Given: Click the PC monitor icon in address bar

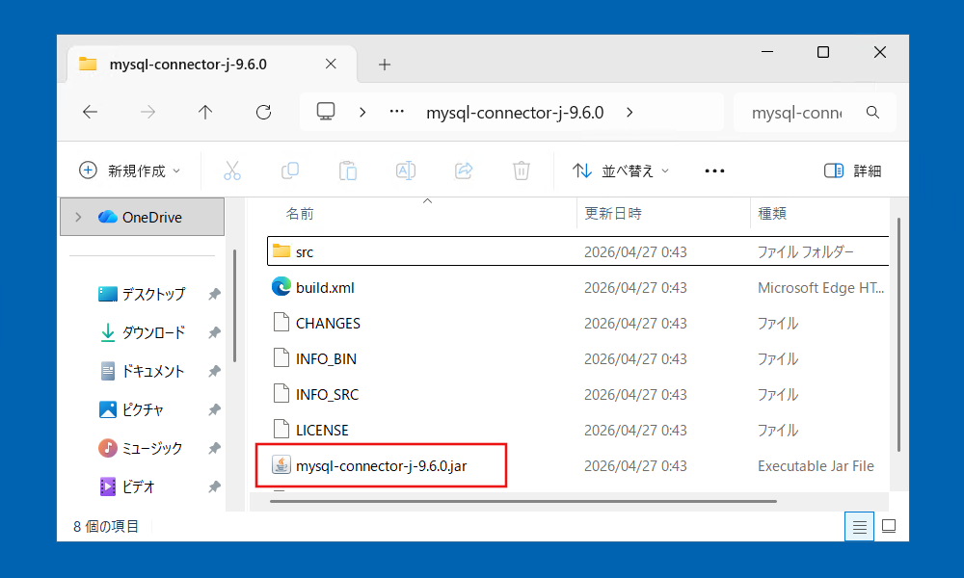Looking at the screenshot, I should click(x=326, y=112).
